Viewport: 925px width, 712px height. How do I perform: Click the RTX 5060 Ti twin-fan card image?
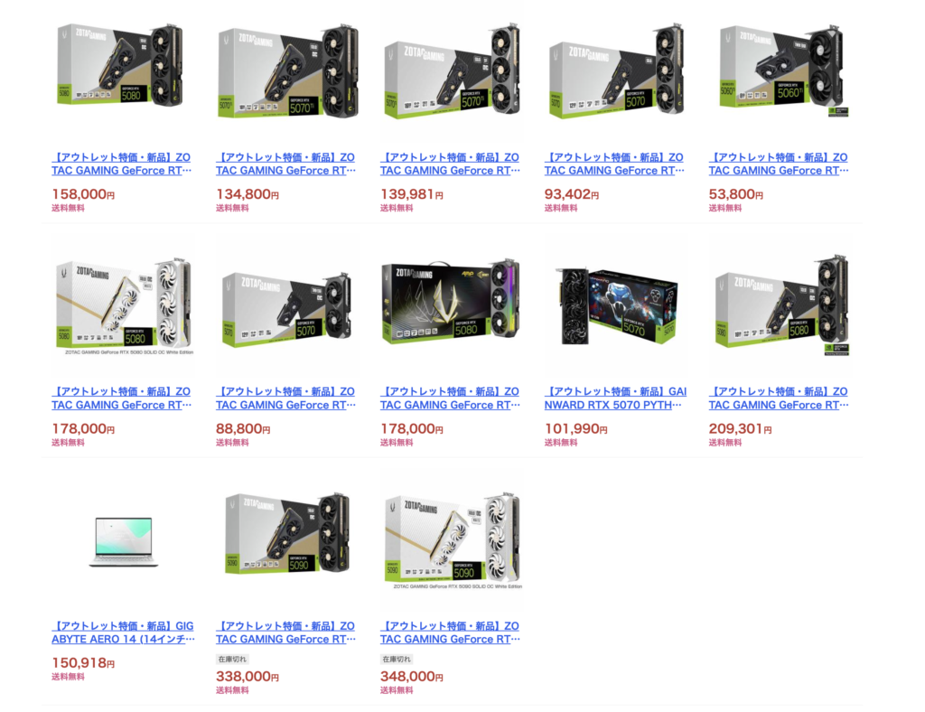pos(780,70)
